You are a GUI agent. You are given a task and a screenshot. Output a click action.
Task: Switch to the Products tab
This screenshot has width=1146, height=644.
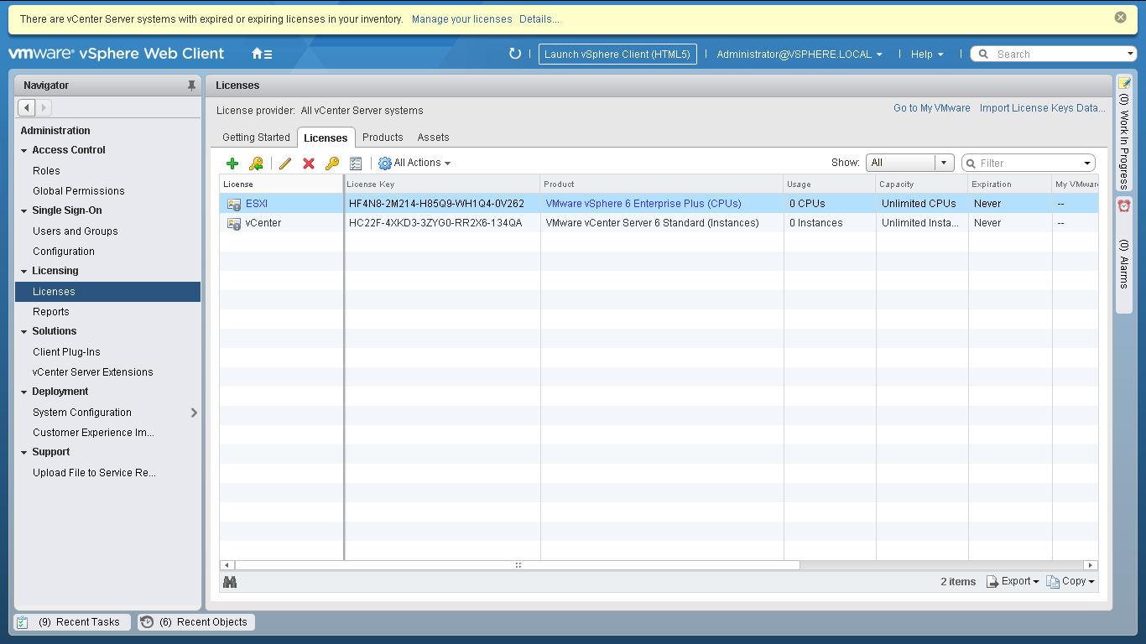point(383,138)
